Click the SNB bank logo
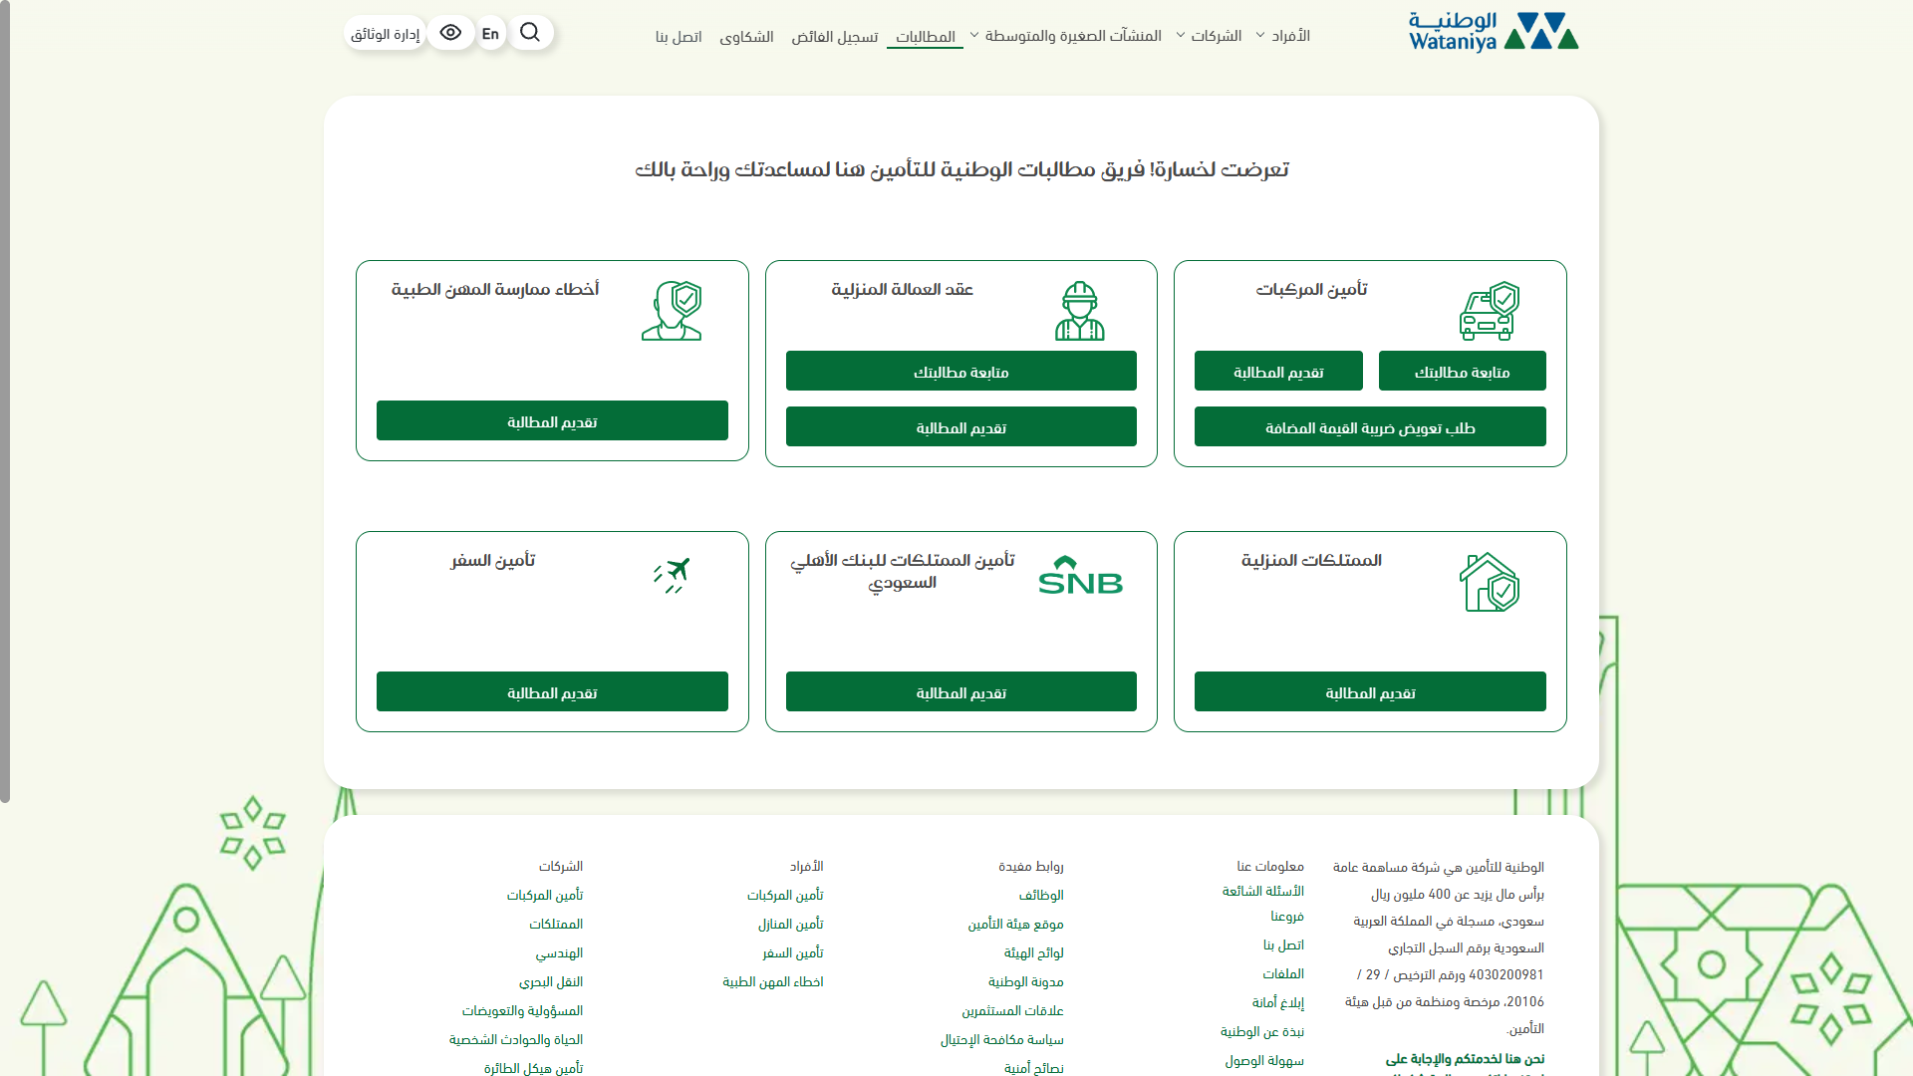The width and height of the screenshot is (1913, 1076). click(1080, 575)
